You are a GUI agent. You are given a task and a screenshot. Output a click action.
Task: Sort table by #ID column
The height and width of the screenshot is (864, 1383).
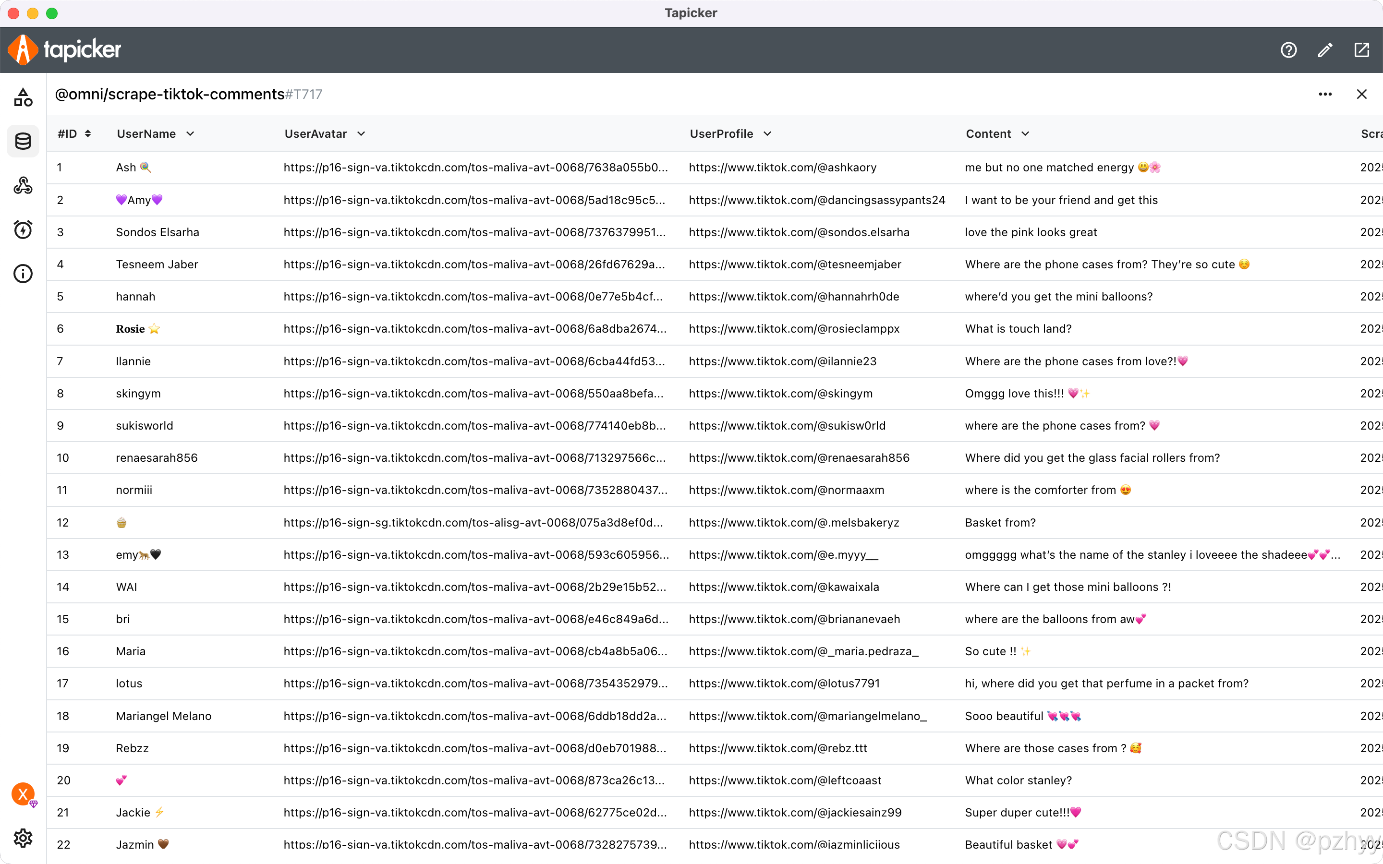pyautogui.click(x=87, y=134)
